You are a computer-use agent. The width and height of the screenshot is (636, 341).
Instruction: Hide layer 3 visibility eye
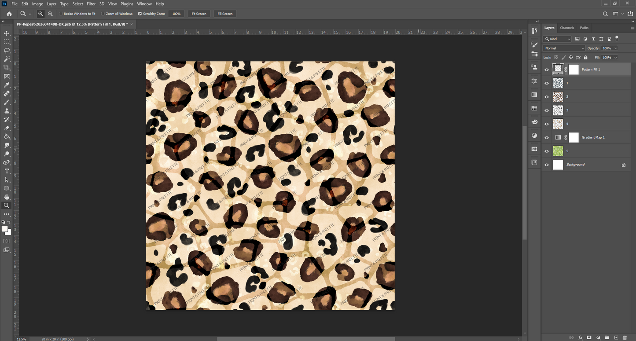click(x=547, y=110)
